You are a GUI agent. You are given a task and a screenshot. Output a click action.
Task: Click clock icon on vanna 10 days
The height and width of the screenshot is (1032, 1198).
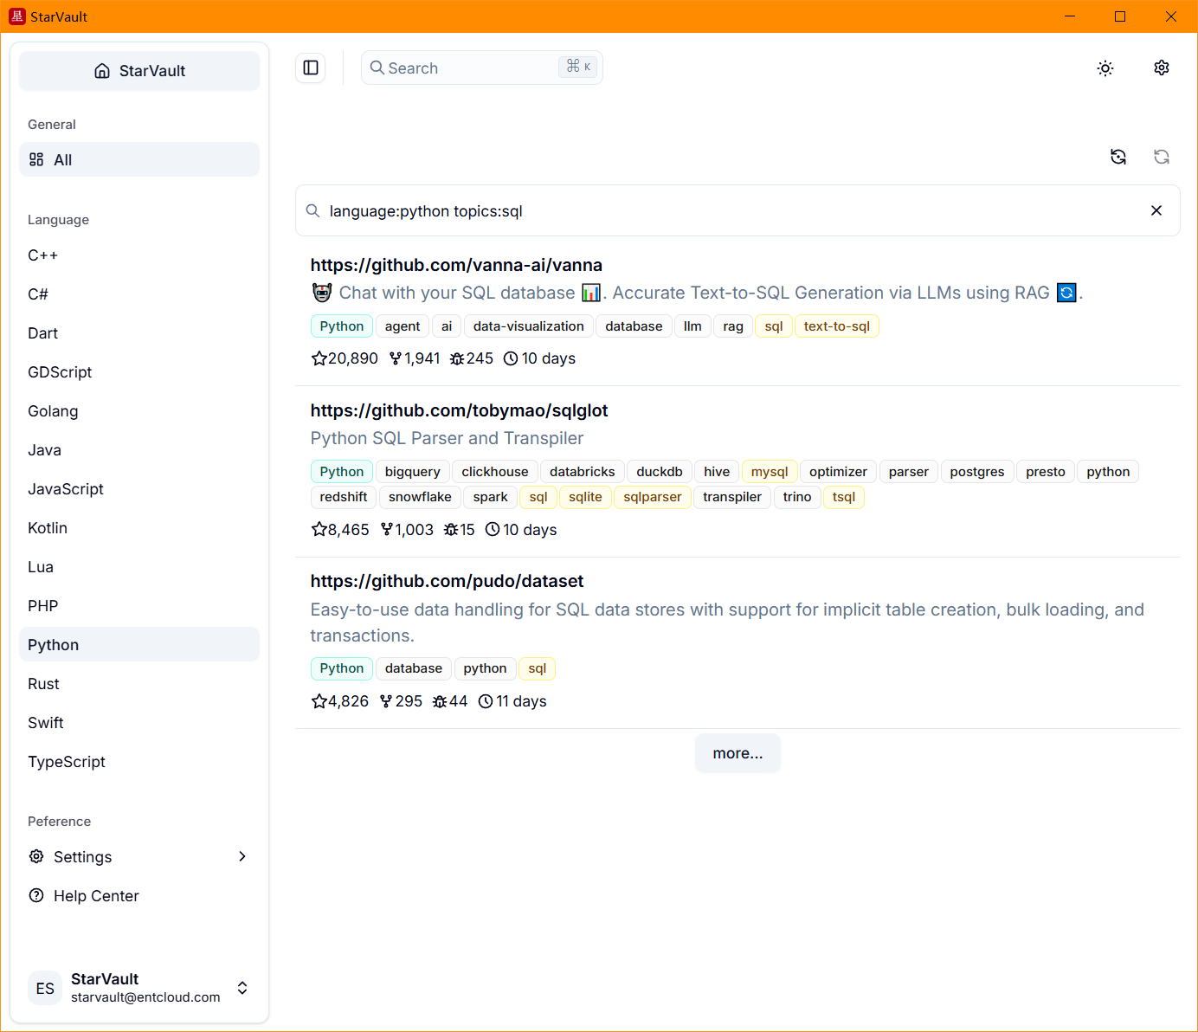511,358
